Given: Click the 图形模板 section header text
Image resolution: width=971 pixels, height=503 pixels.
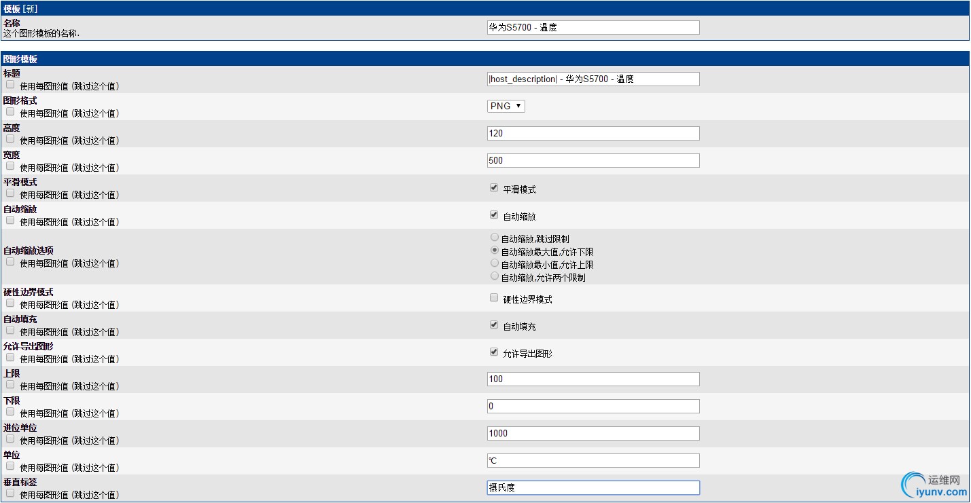Looking at the screenshot, I should point(20,59).
